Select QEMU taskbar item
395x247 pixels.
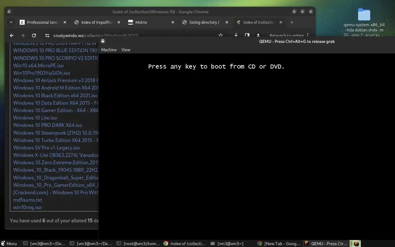click(326, 244)
